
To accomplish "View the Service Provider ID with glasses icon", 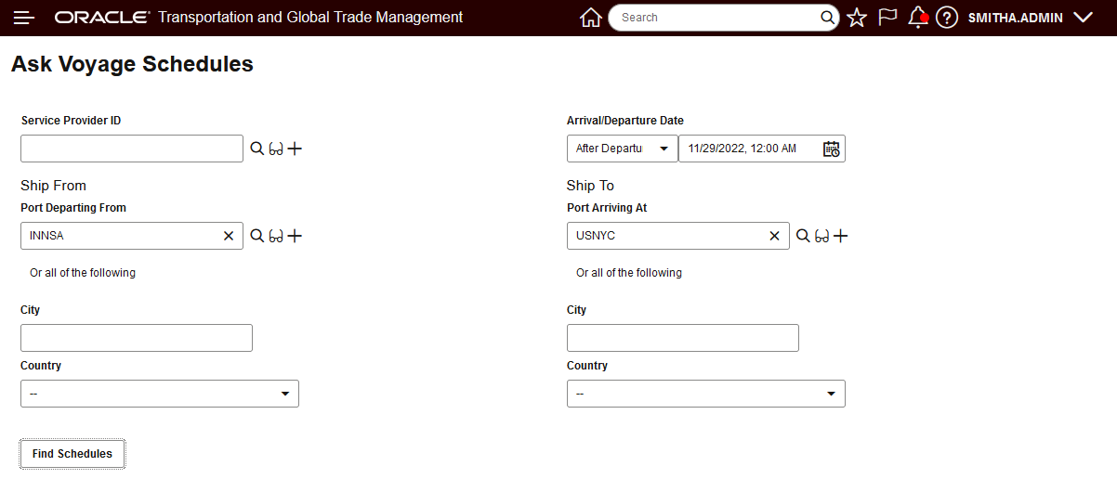I will pos(276,149).
